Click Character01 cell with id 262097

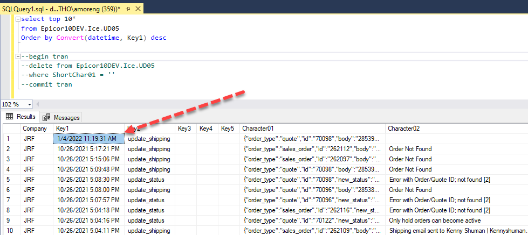[312, 159]
